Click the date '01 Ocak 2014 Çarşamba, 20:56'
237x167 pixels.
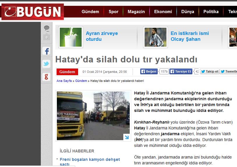[105, 72]
